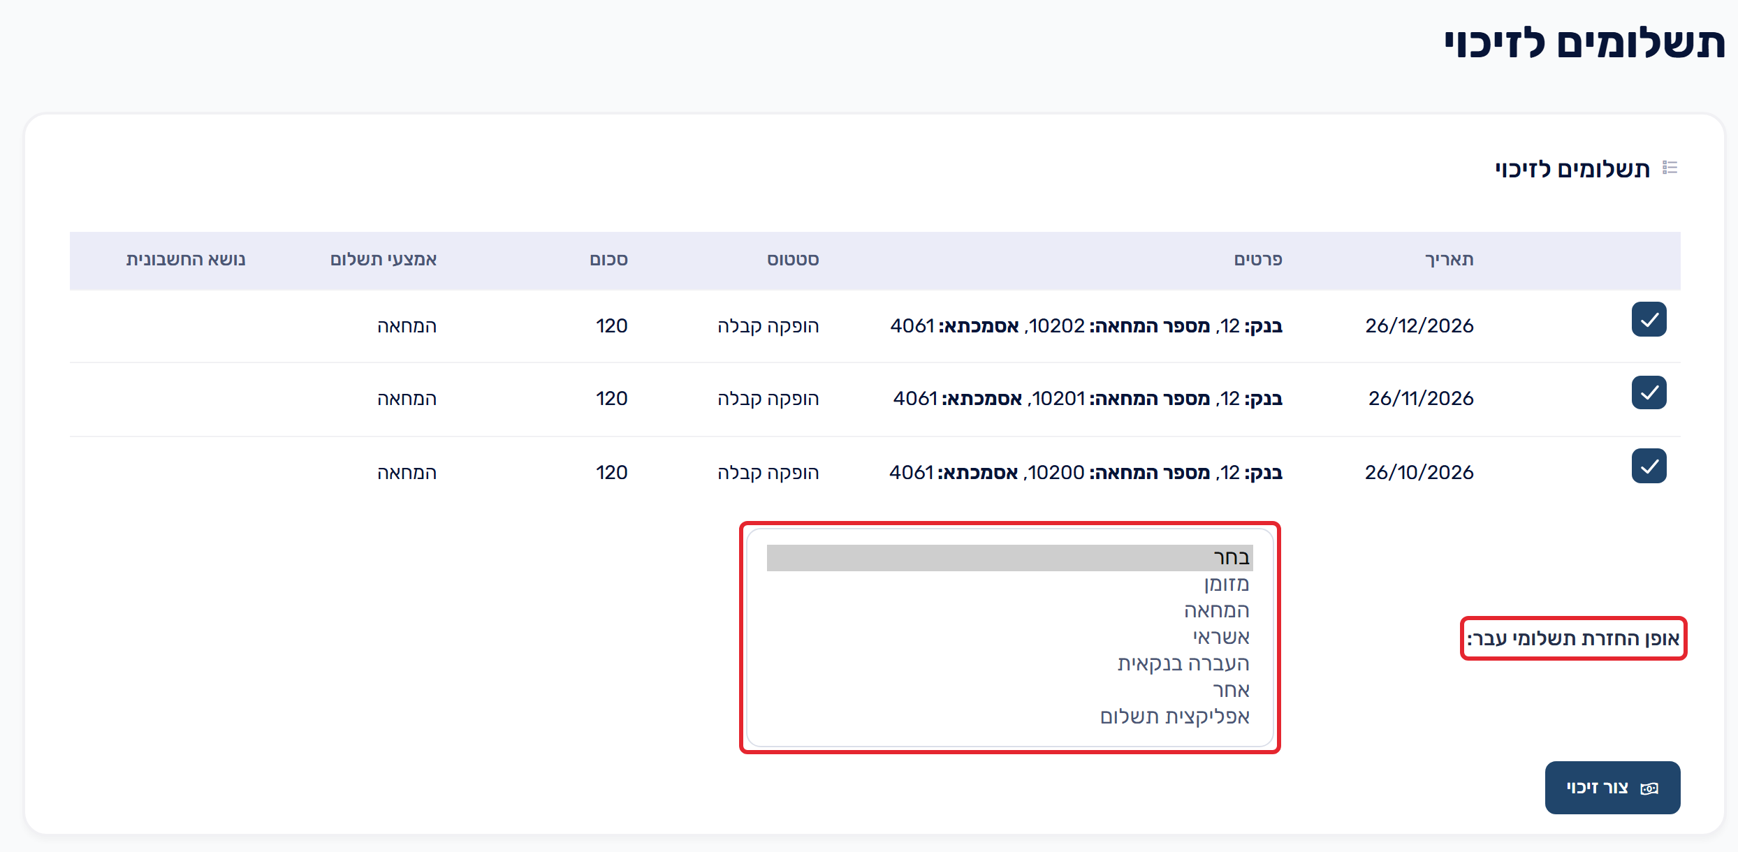Click הופקה קבלה status in 26/10/2026 row

click(x=768, y=473)
